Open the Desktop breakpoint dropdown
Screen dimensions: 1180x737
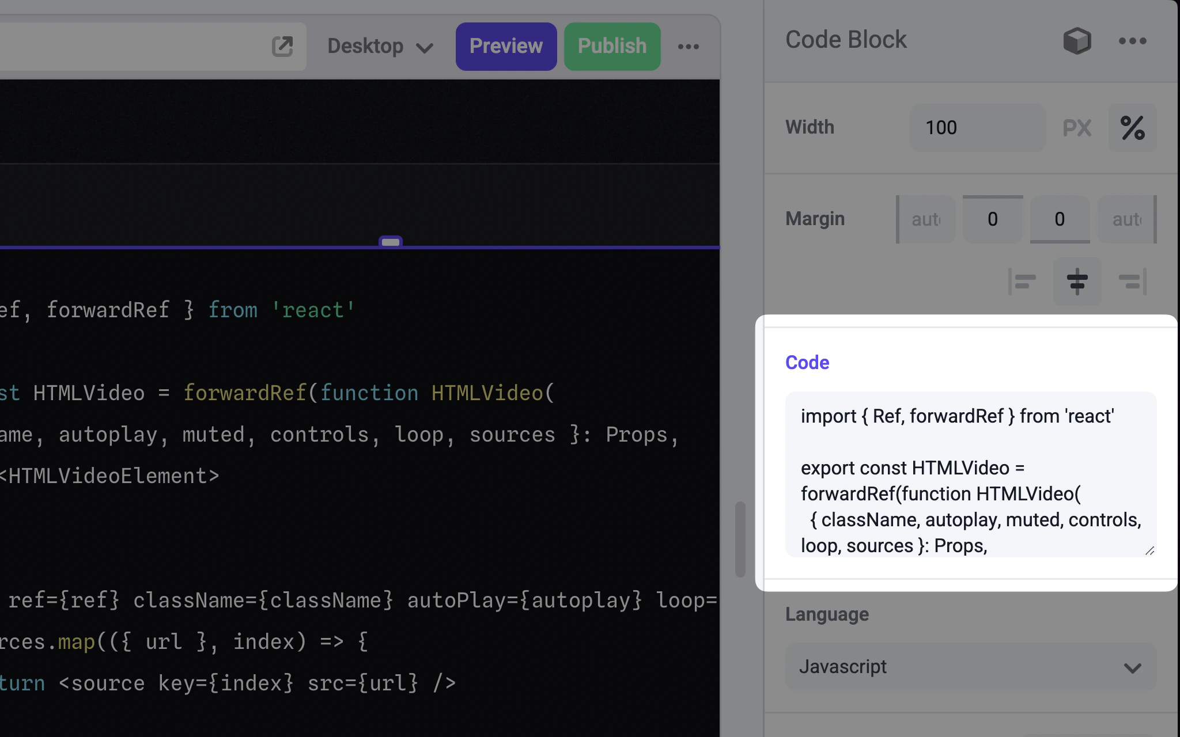pos(380,47)
